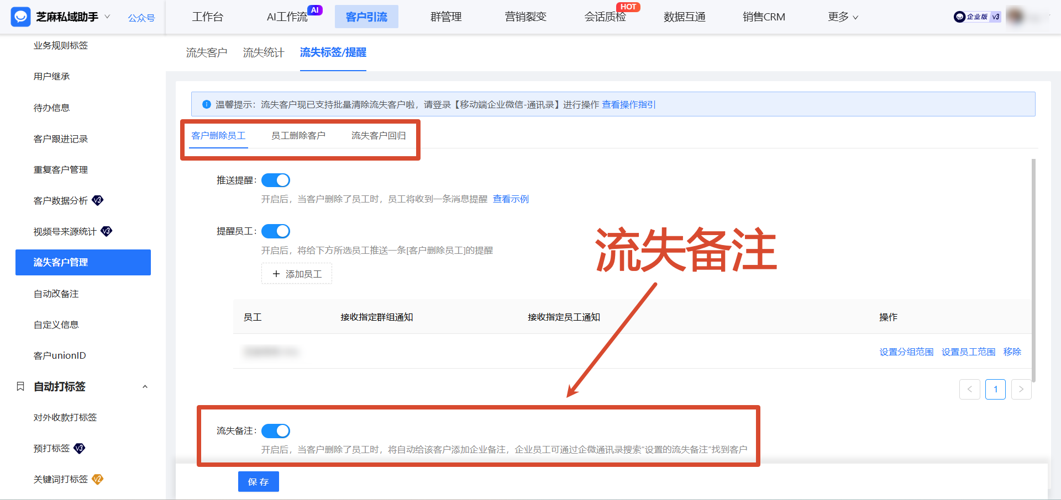Switch to the 流失统计 tab
Screen dimensions: 1061x500
coord(264,52)
